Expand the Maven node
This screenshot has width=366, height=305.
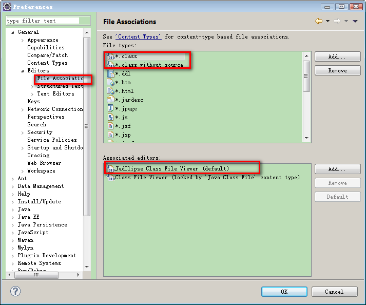[13, 240]
